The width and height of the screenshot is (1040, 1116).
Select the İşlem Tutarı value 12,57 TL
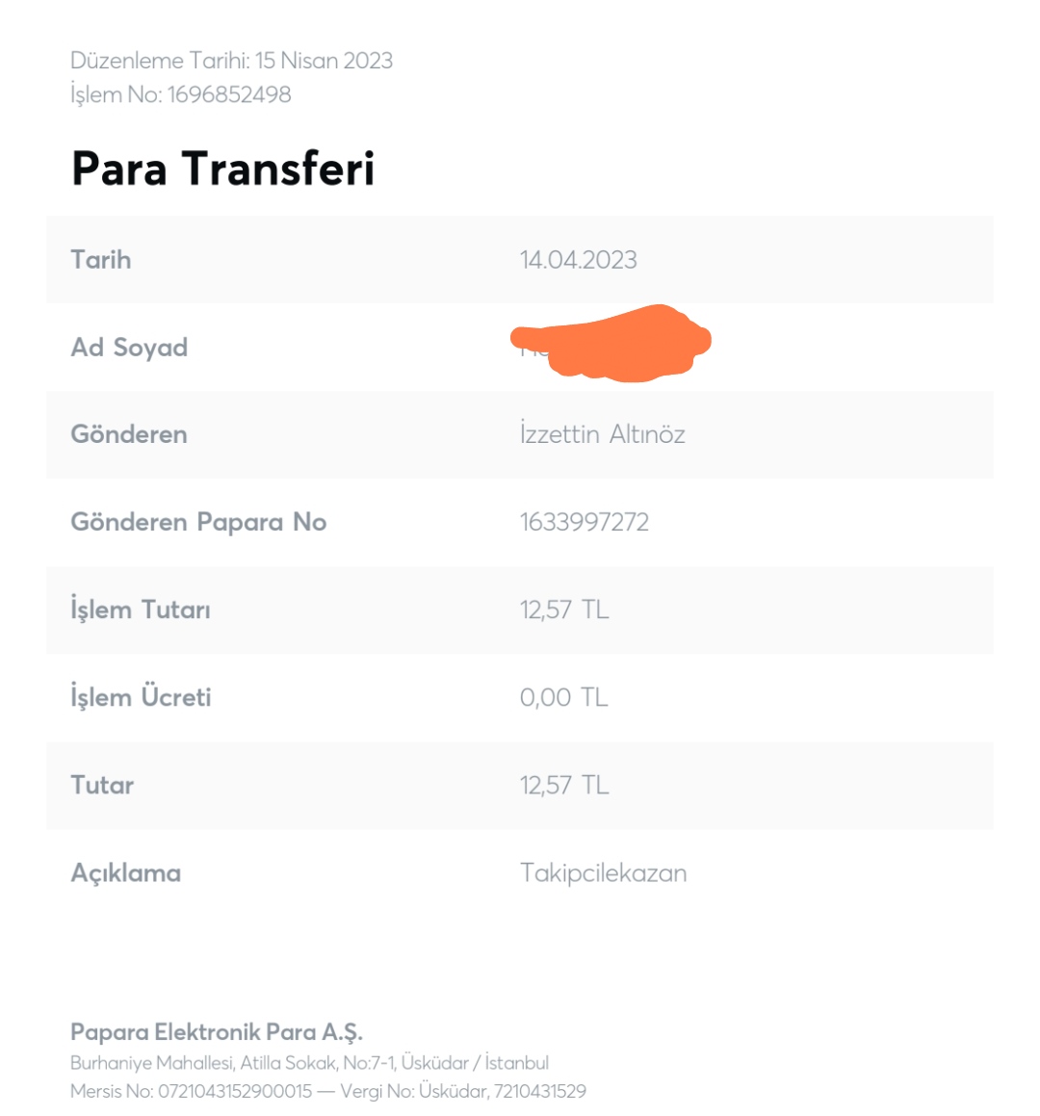point(564,610)
